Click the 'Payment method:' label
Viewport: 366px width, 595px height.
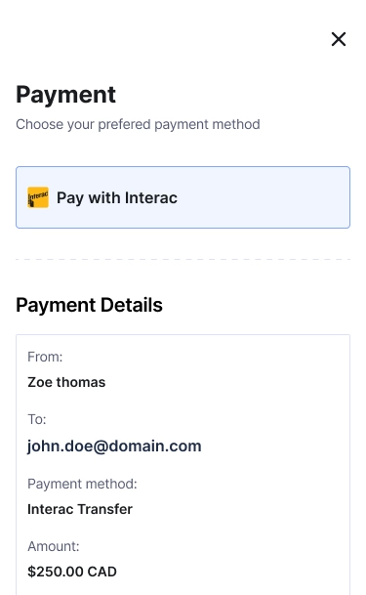[82, 484]
